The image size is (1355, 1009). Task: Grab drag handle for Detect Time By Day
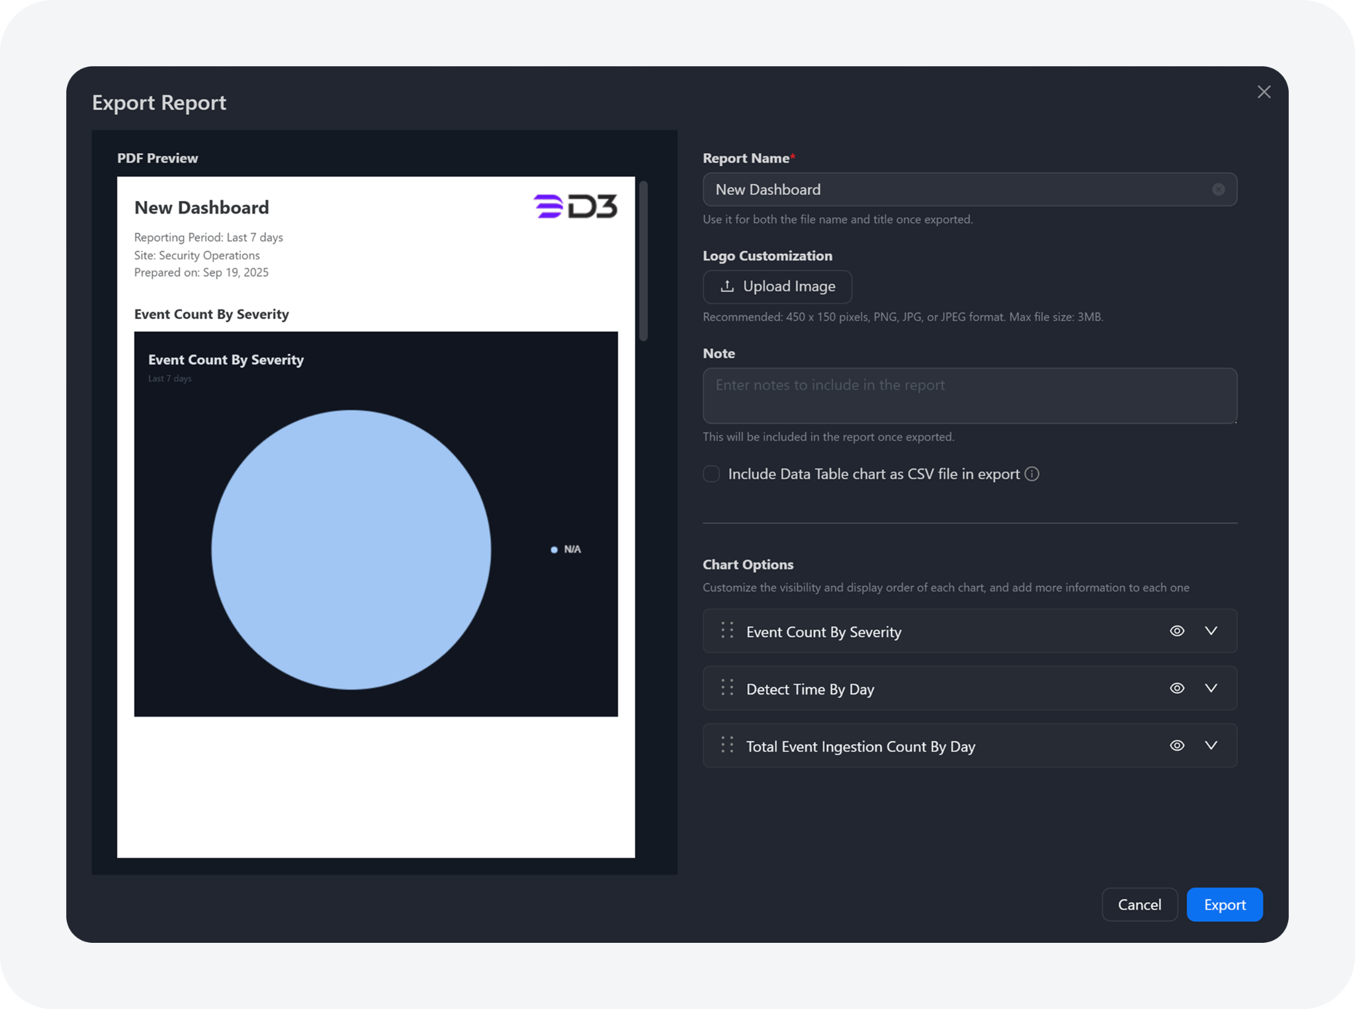(727, 688)
